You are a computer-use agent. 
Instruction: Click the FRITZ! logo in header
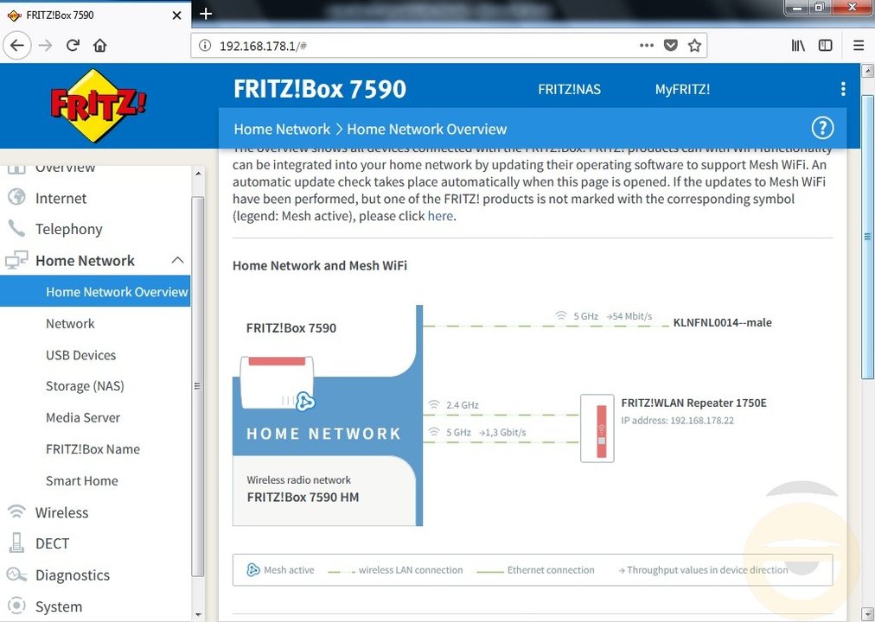[x=99, y=105]
